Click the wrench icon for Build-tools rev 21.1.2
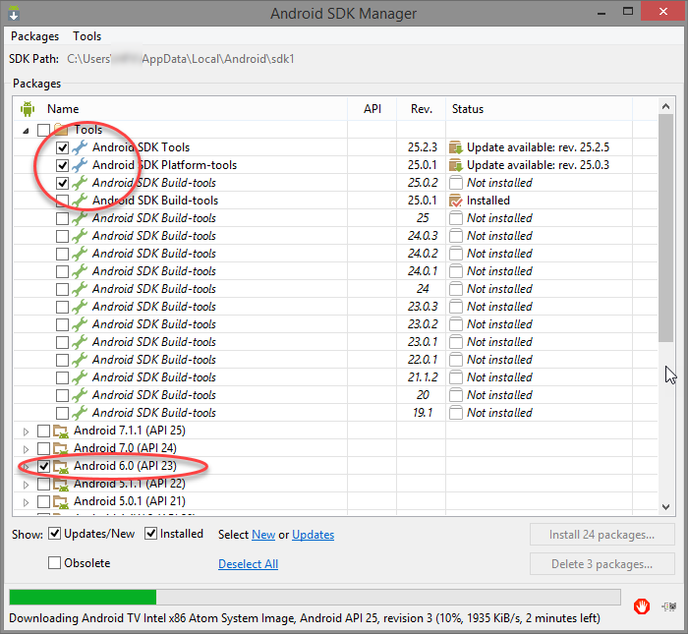Image resolution: width=688 pixels, height=634 pixels. click(80, 377)
